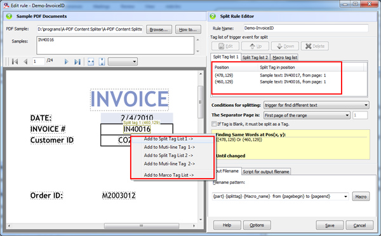
Task: Click the INVOICE heading in the preview
Action: coord(130,99)
